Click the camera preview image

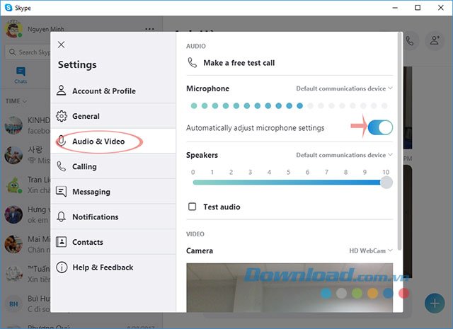[x=289, y=287]
